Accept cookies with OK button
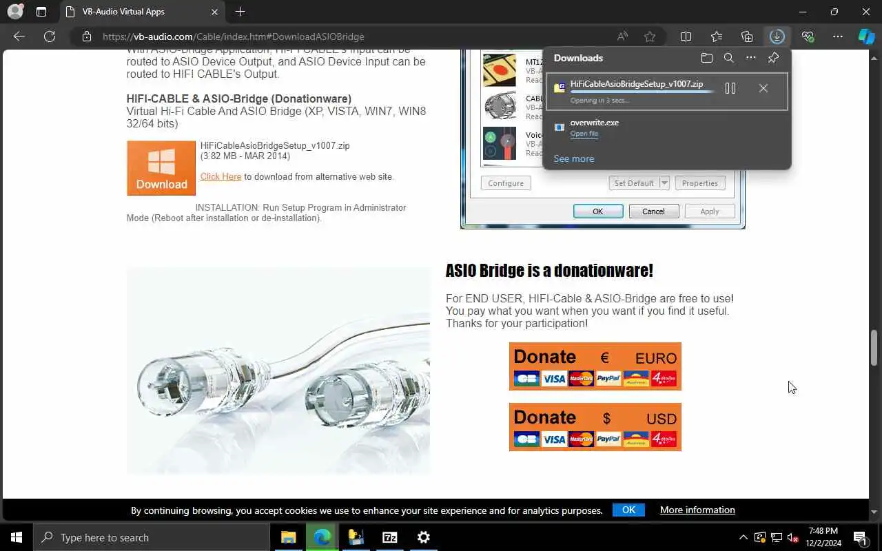 pos(628,510)
